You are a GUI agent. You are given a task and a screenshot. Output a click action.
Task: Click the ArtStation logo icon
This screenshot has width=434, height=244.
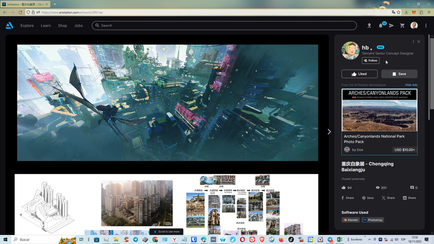9,25
